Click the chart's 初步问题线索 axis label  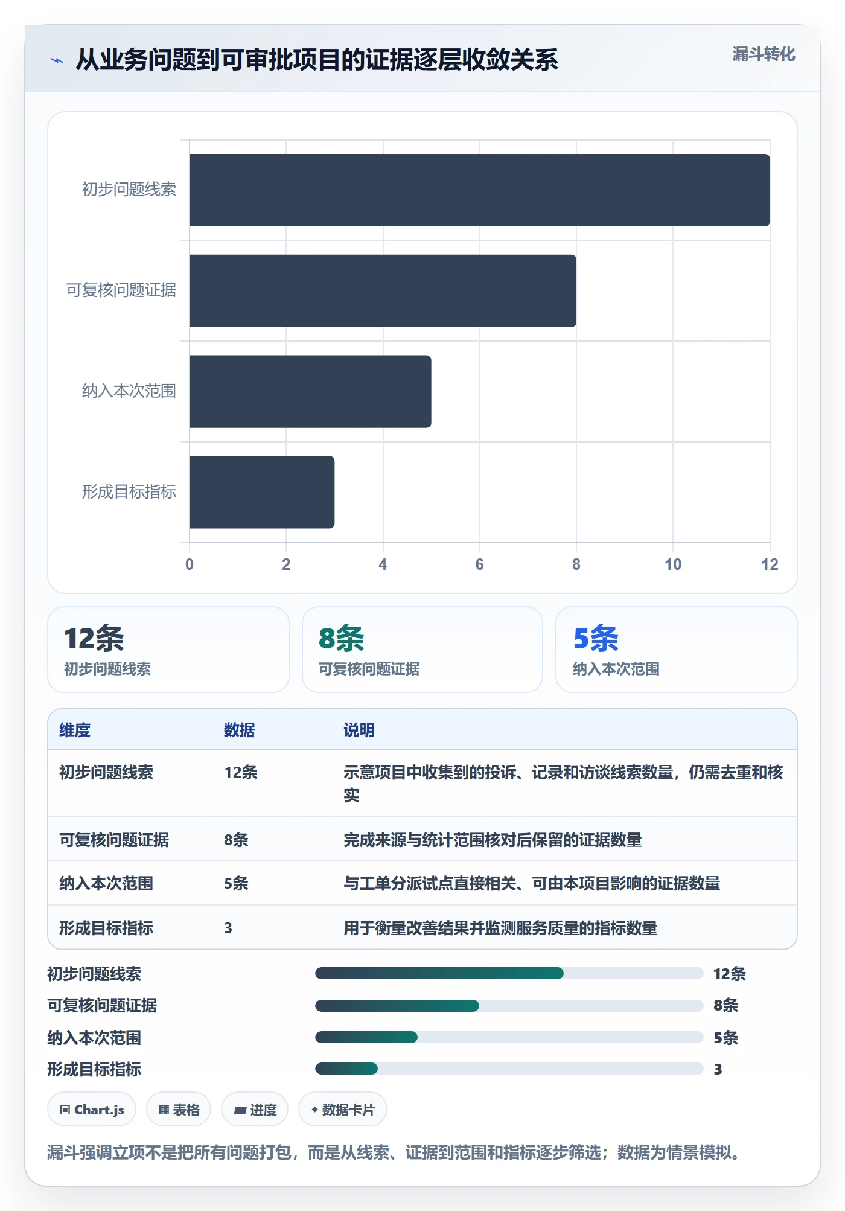tap(129, 190)
